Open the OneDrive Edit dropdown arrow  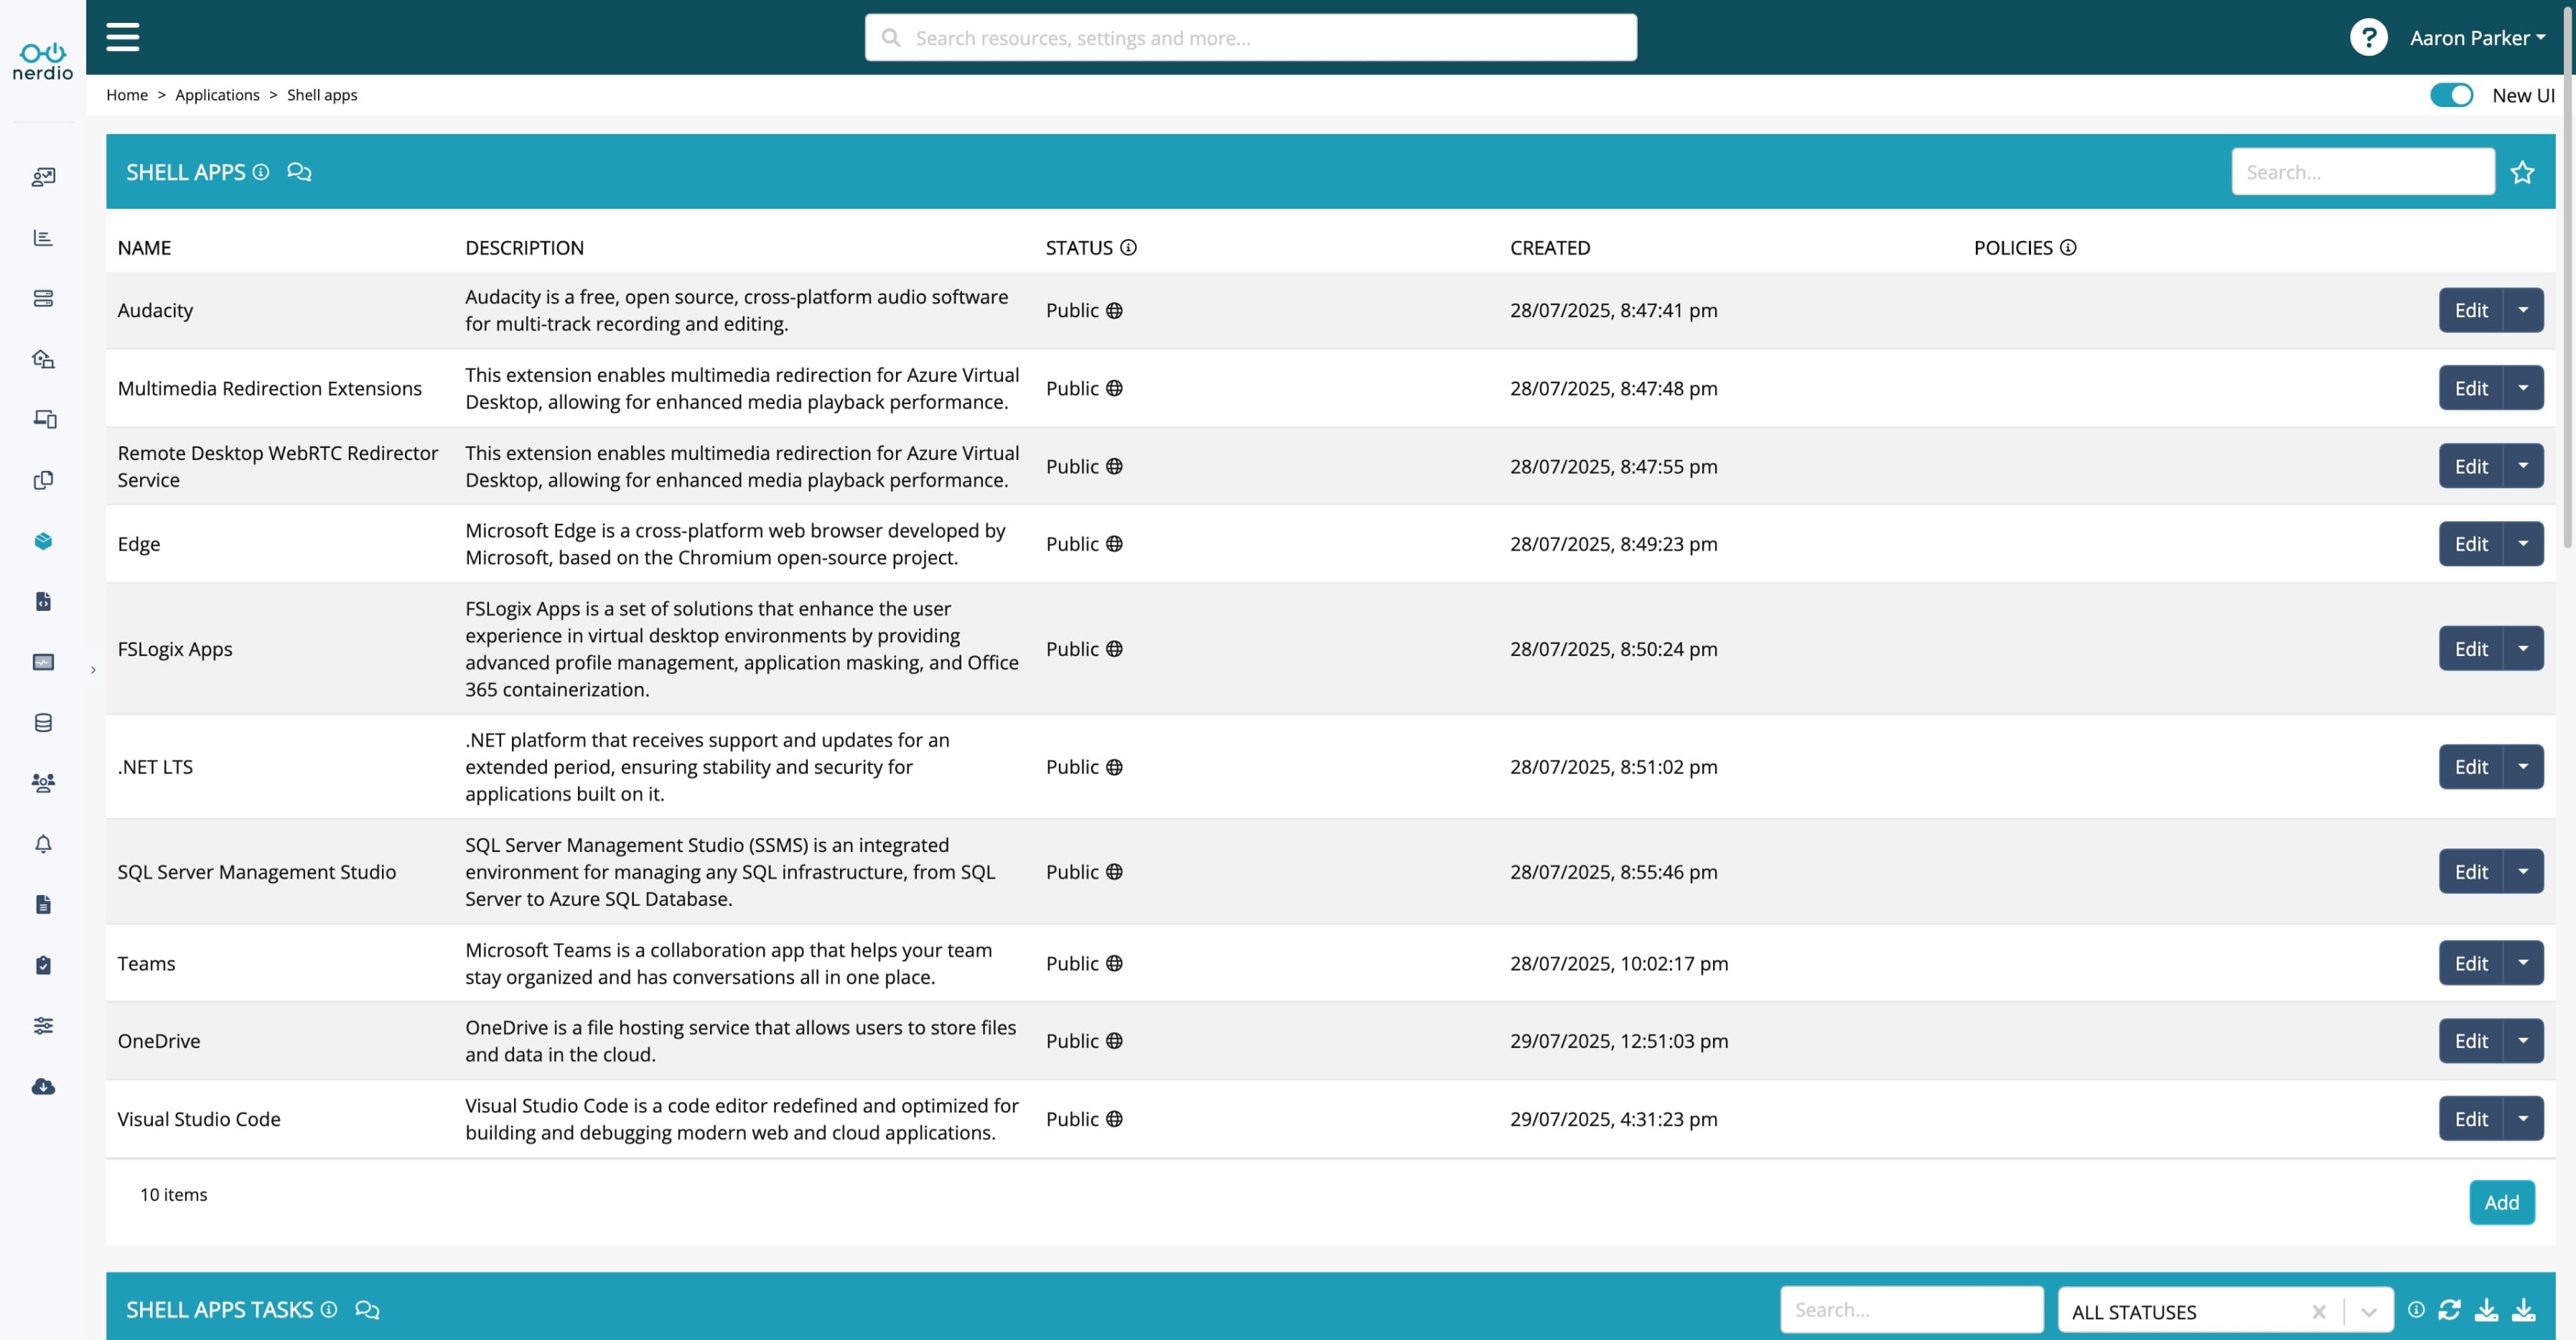(x=2523, y=1041)
